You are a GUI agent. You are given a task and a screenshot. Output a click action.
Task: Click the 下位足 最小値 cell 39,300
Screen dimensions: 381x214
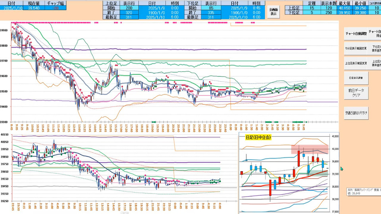pyautogui.click(x=360, y=12)
